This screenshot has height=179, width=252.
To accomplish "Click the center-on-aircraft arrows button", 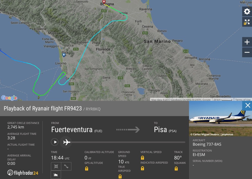I will point(56,166).
